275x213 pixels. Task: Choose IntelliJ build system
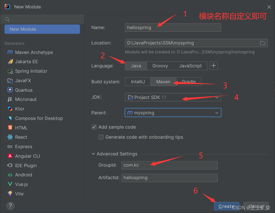pyautogui.click(x=138, y=82)
